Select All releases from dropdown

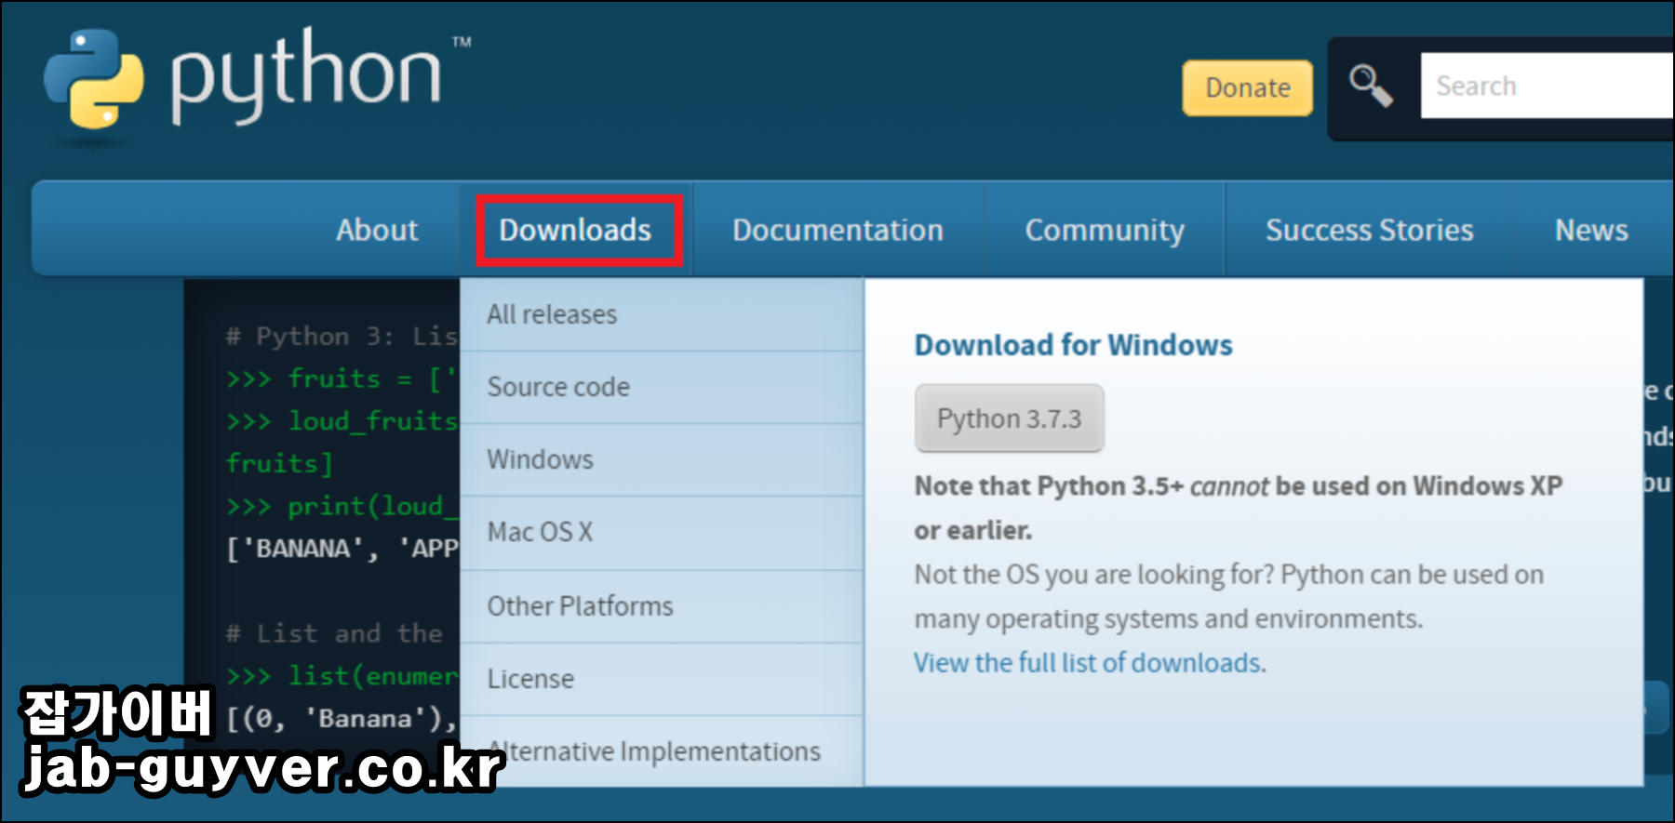[x=662, y=314]
